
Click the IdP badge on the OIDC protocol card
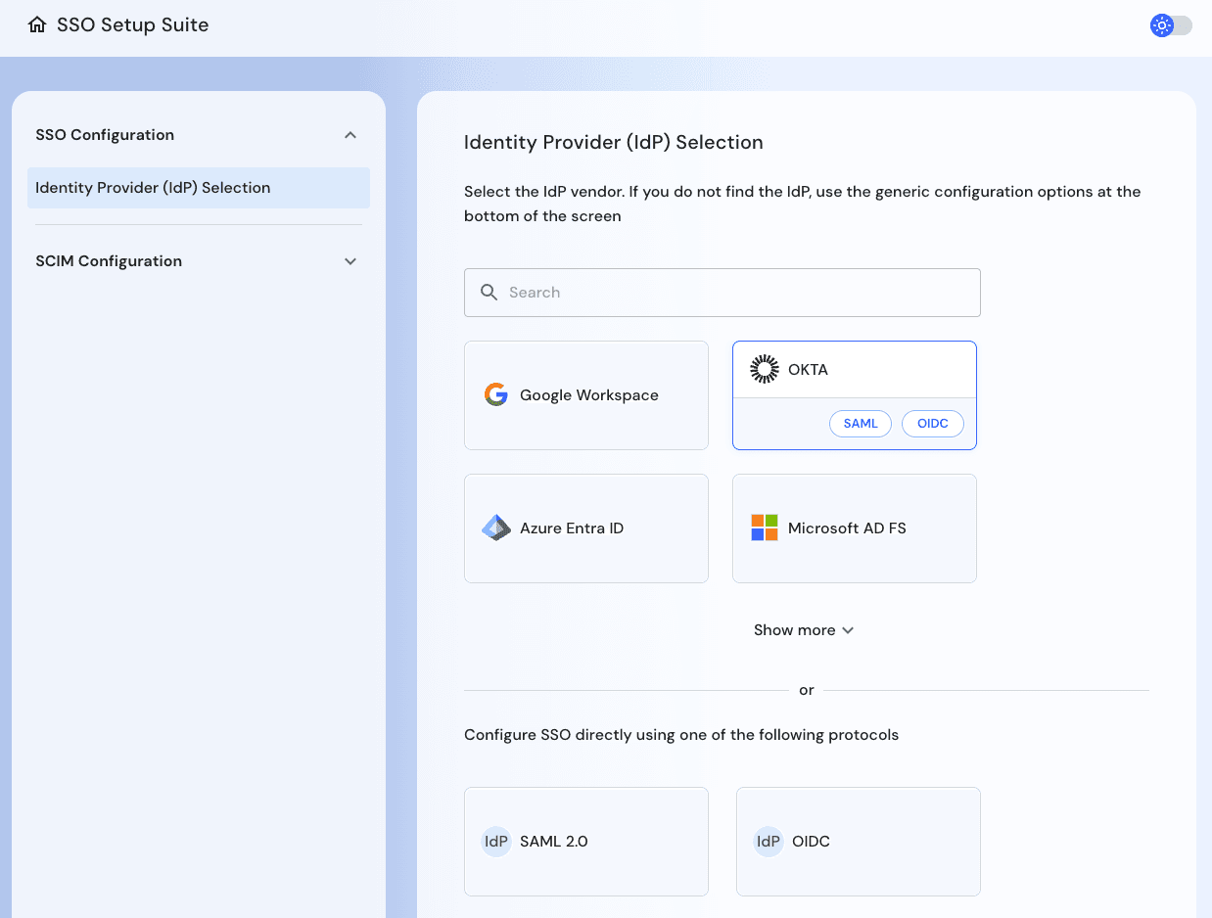point(769,841)
